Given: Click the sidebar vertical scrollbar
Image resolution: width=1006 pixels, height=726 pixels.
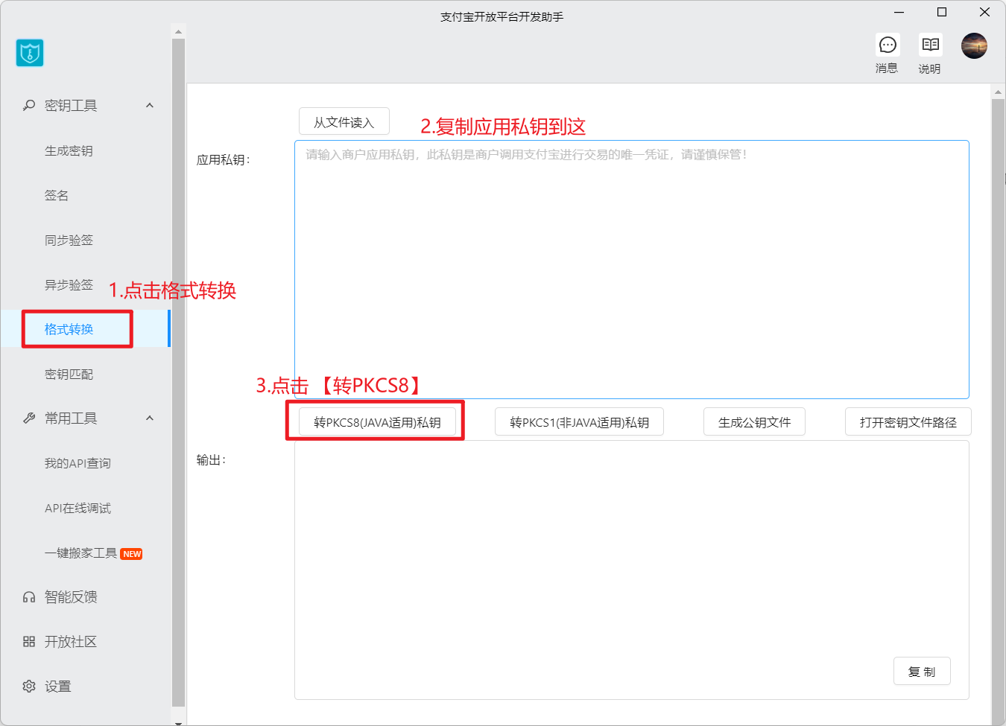Looking at the screenshot, I should tap(178, 372).
